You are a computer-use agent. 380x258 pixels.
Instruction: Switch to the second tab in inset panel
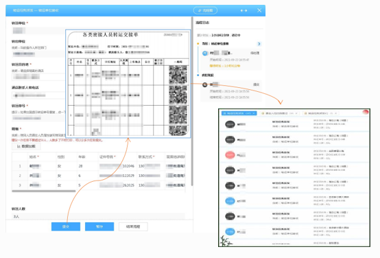(x=279, y=113)
